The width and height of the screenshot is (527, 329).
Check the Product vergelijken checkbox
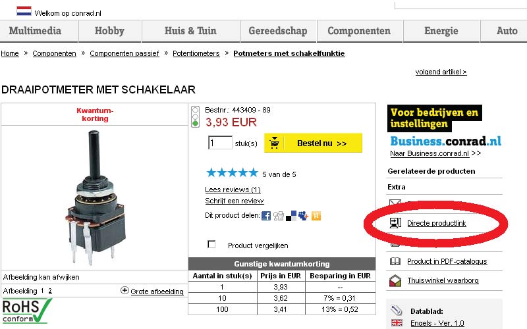tap(211, 244)
